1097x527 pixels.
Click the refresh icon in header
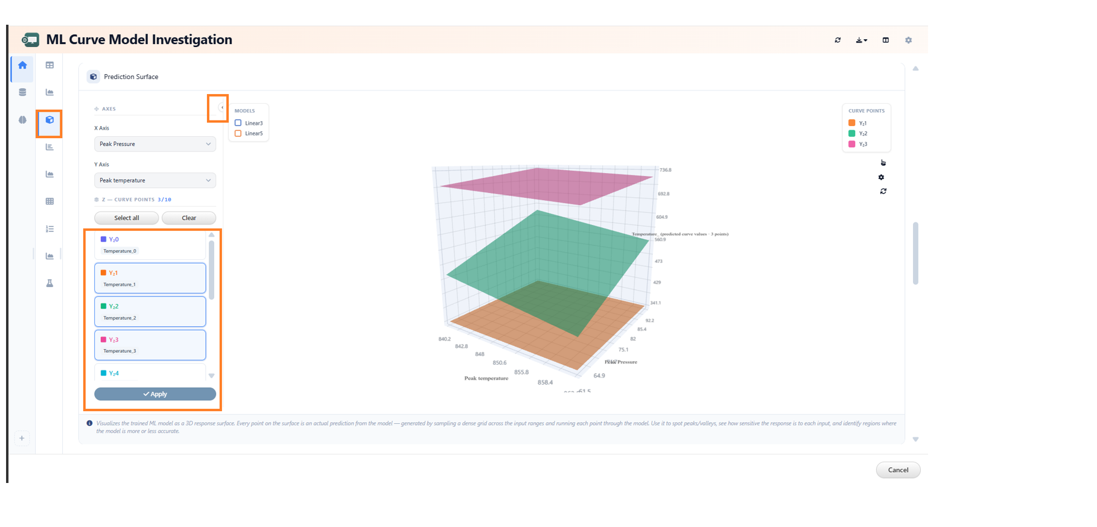(x=838, y=40)
